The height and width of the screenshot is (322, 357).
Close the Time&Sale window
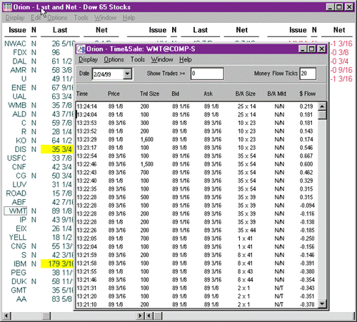[x=321, y=49]
